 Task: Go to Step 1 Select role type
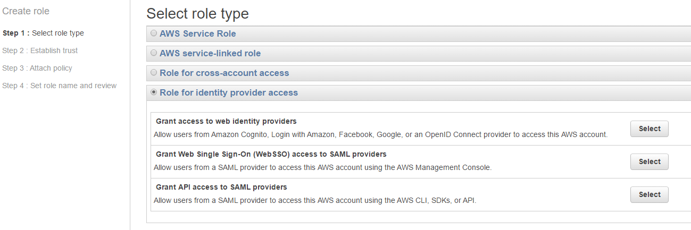(x=43, y=33)
